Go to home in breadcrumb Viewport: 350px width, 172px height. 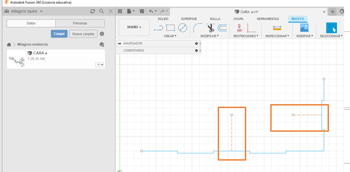point(9,45)
